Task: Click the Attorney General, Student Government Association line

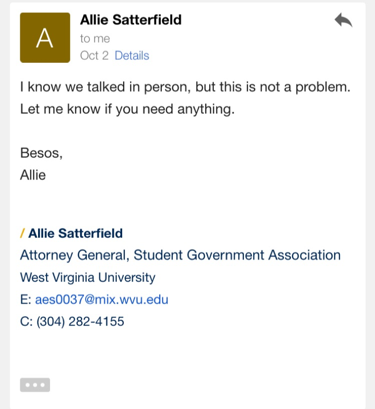Action: tap(180, 255)
